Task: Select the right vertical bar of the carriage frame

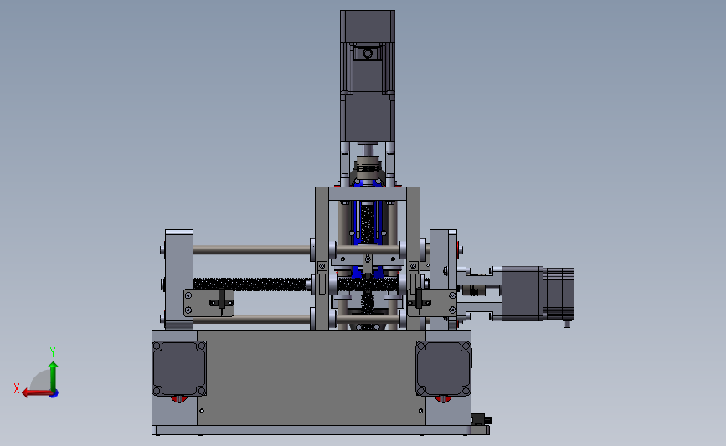Action: point(413,259)
